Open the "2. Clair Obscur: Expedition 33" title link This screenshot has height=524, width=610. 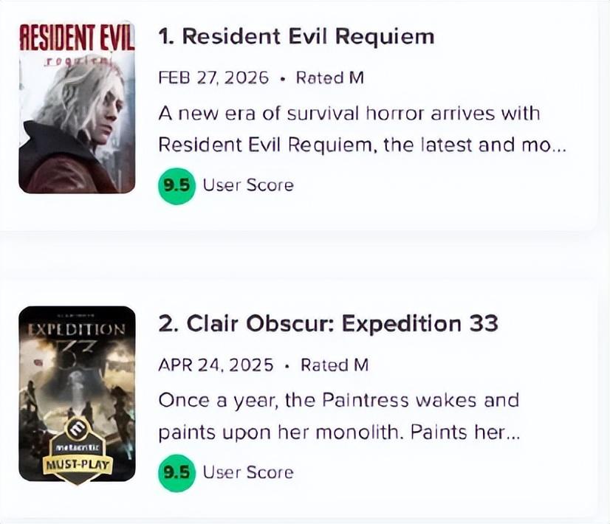coord(328,323)
